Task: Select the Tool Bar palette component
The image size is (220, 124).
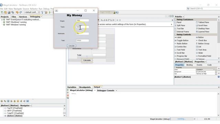Action: tap(179, 29)
